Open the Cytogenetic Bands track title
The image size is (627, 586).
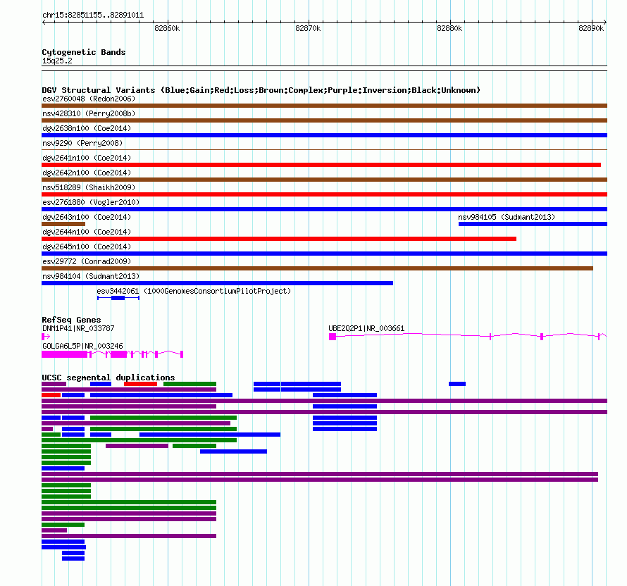tap(84, 52)
